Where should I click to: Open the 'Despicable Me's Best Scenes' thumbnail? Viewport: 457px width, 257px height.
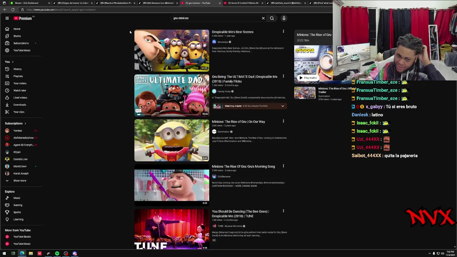(172, 50)
